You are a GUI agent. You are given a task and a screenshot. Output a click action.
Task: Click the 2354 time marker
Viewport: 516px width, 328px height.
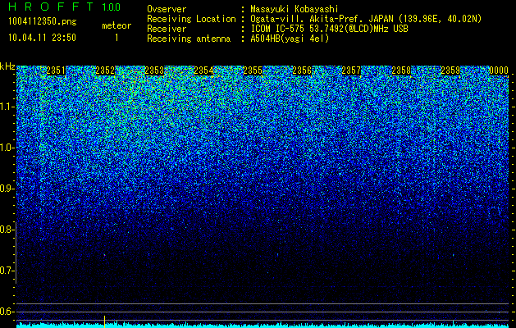tap(203, 71)
